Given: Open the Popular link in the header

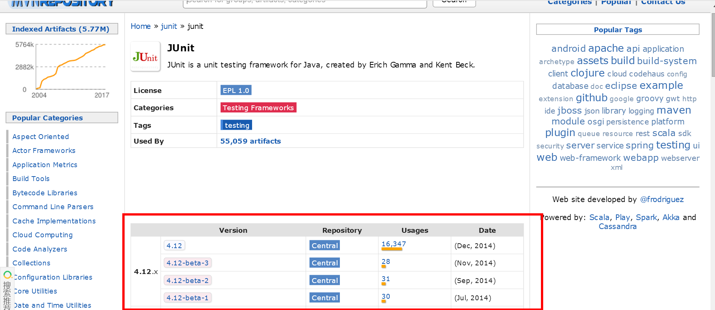Looking at the screenshot, I should pyautogui.click(x=616, y=2).
